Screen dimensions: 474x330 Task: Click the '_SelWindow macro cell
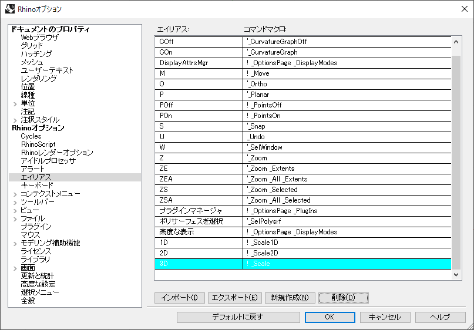347,147
